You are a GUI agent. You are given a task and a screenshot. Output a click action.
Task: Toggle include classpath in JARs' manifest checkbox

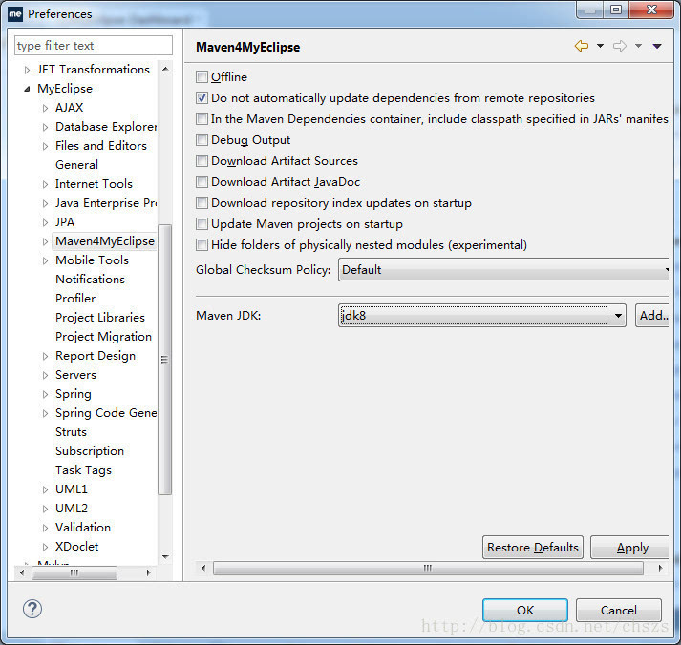202,119
